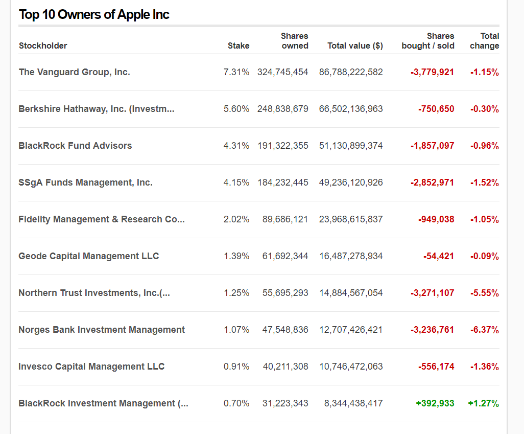Select the 23,968,615,837 total value cell
Image resolution: width=524 pixels, height=434 pixels.
tap(351, 219)
